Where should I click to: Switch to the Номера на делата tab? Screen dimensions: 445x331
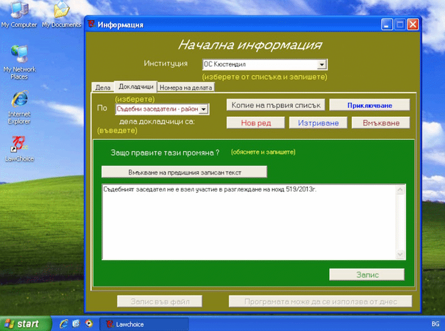coord(185,88)
